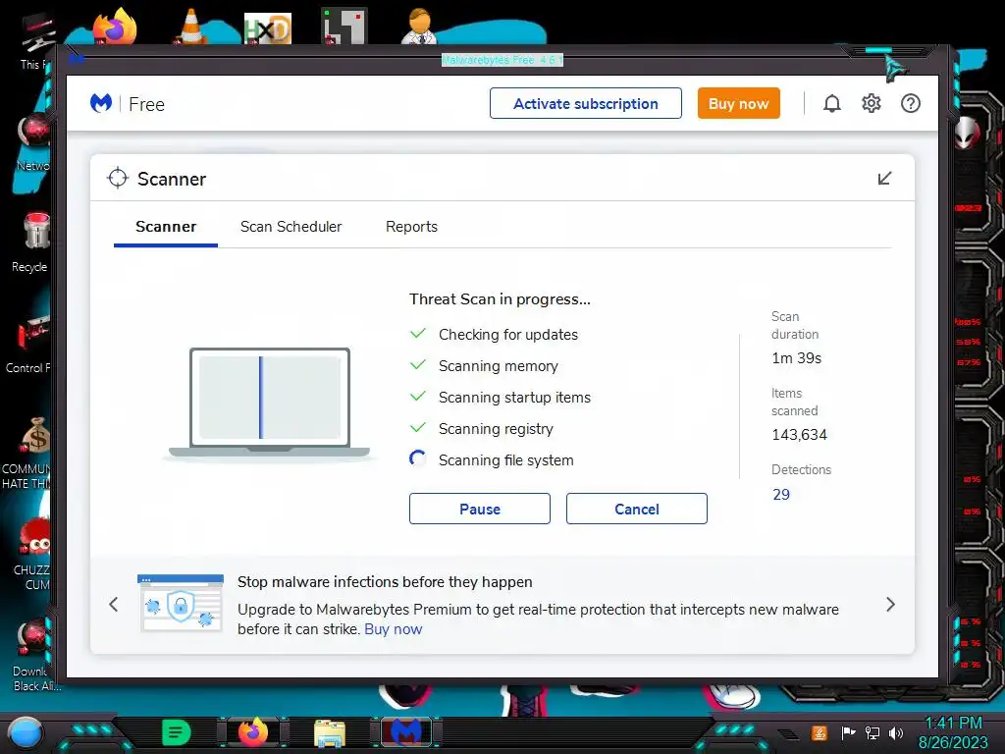Open the Scan Scheduler tab
Screen dimensions: 1005x754
point(291,227)
